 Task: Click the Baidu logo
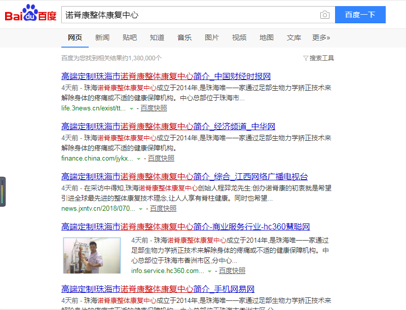pos(30,13)
